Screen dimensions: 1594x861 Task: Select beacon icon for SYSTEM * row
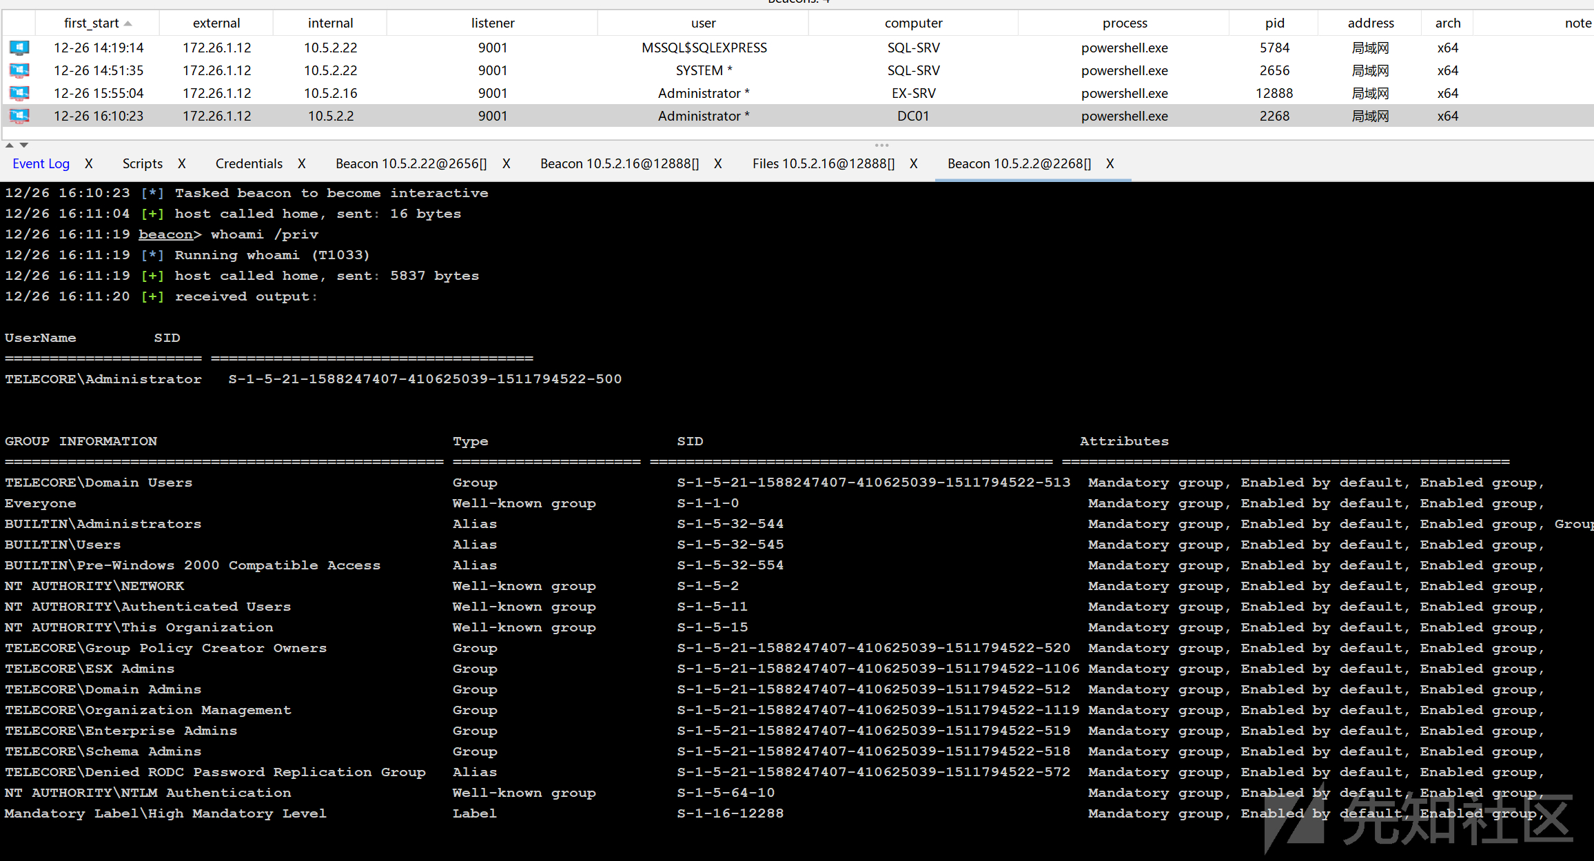point(19,70)
